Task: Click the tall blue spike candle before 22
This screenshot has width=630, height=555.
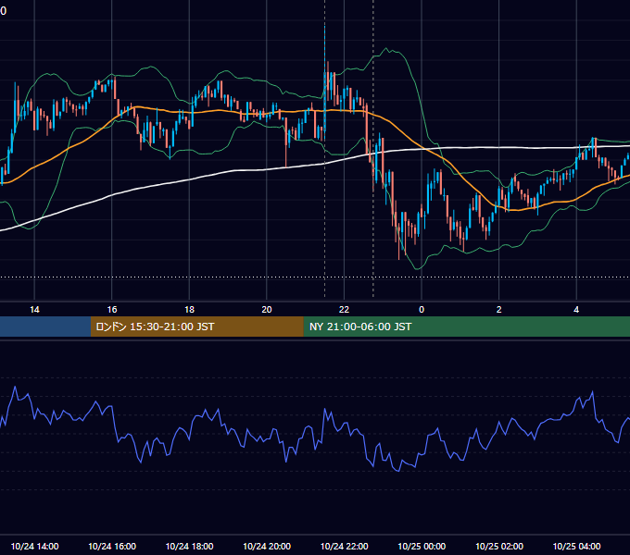Action: [324, 82]
